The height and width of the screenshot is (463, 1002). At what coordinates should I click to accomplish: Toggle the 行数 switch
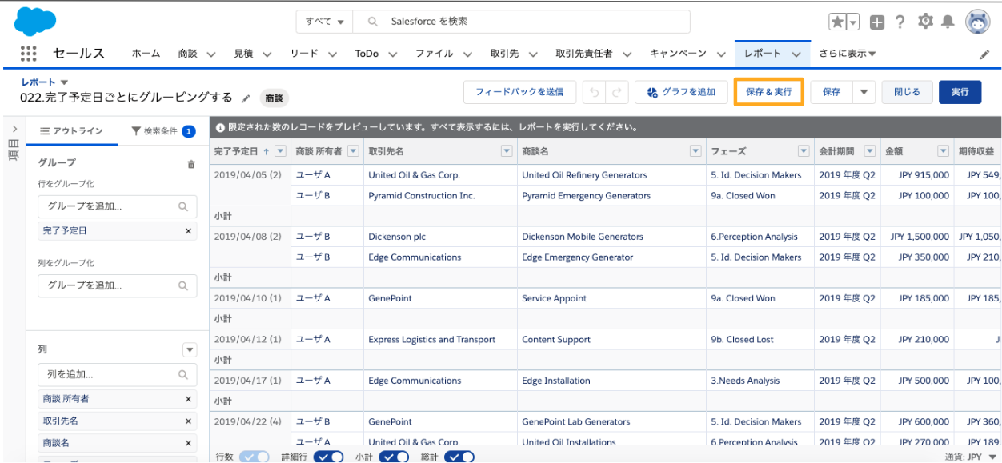[x=255, y=457]
